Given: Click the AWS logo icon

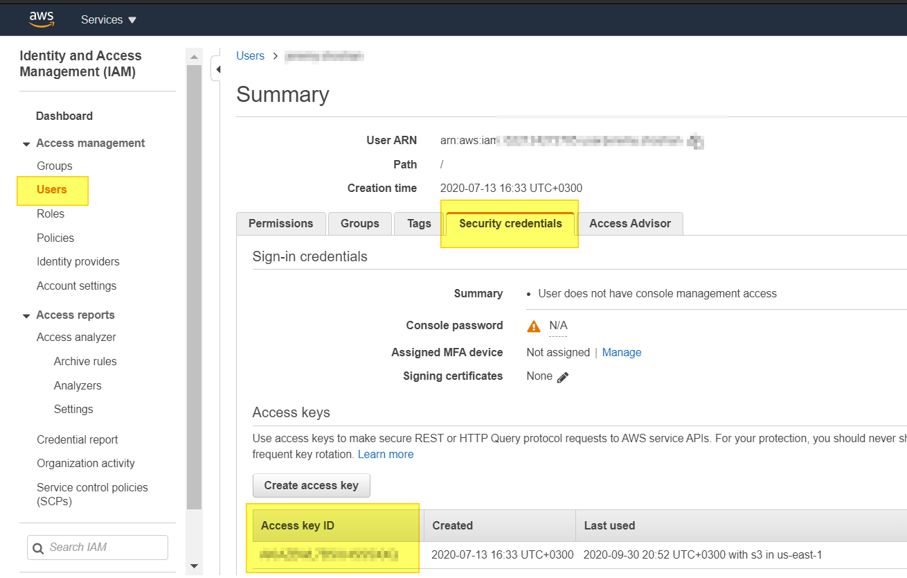Looking at the screenshot, I should click(x=42, y=19).
